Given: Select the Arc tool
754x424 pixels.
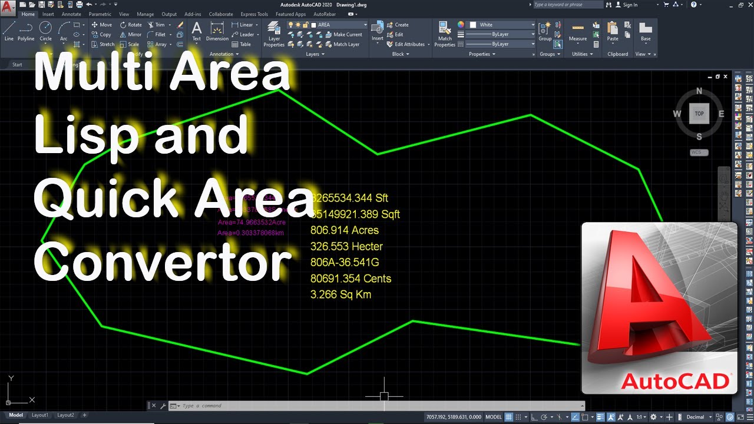Looking at the screenshot, I should click(x=64, y=31).
